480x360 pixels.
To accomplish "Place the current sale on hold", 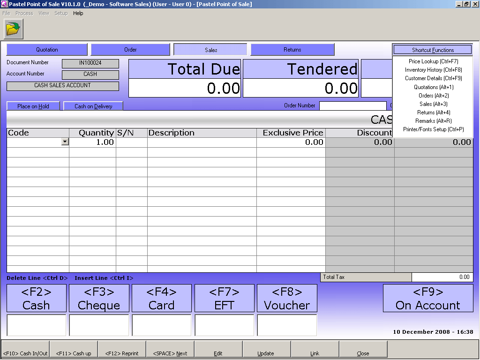I will click(x=33, y=105).
